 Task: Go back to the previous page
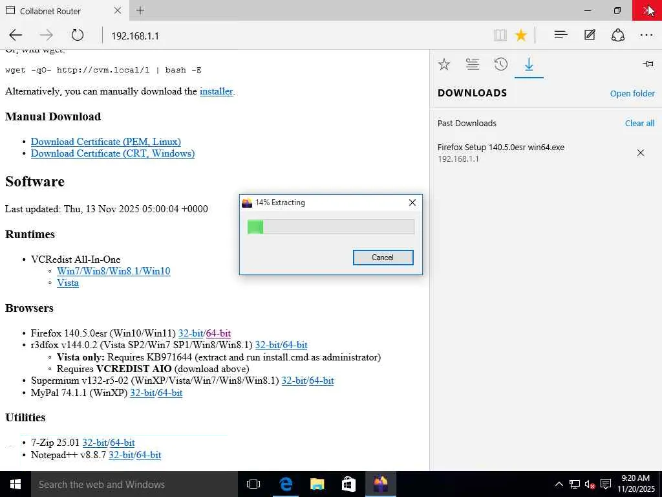pyautogui.click(x=16, y=35)
